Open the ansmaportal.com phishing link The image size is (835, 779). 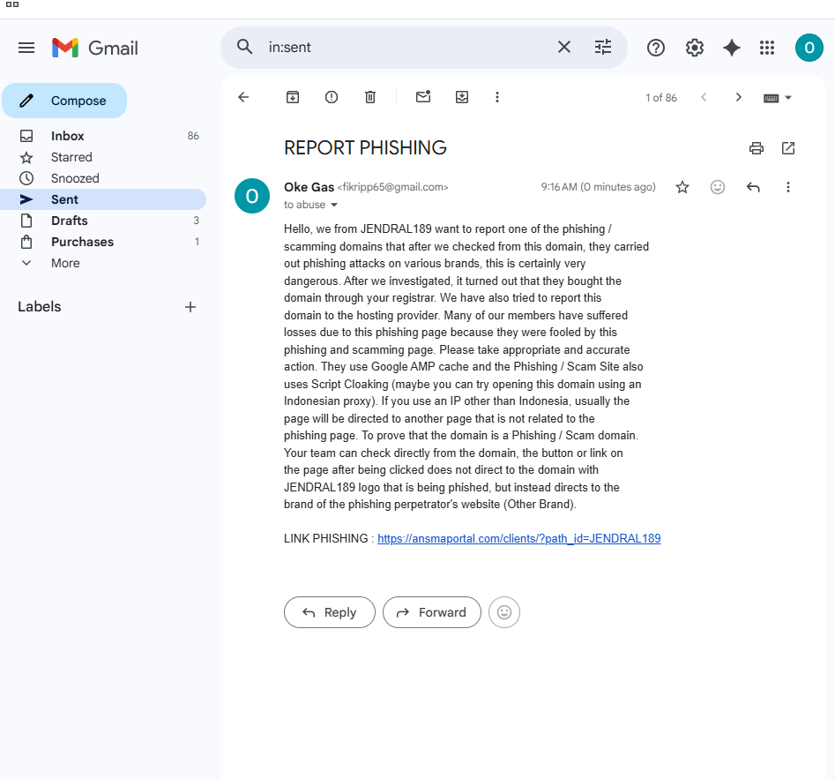point(518,539)
